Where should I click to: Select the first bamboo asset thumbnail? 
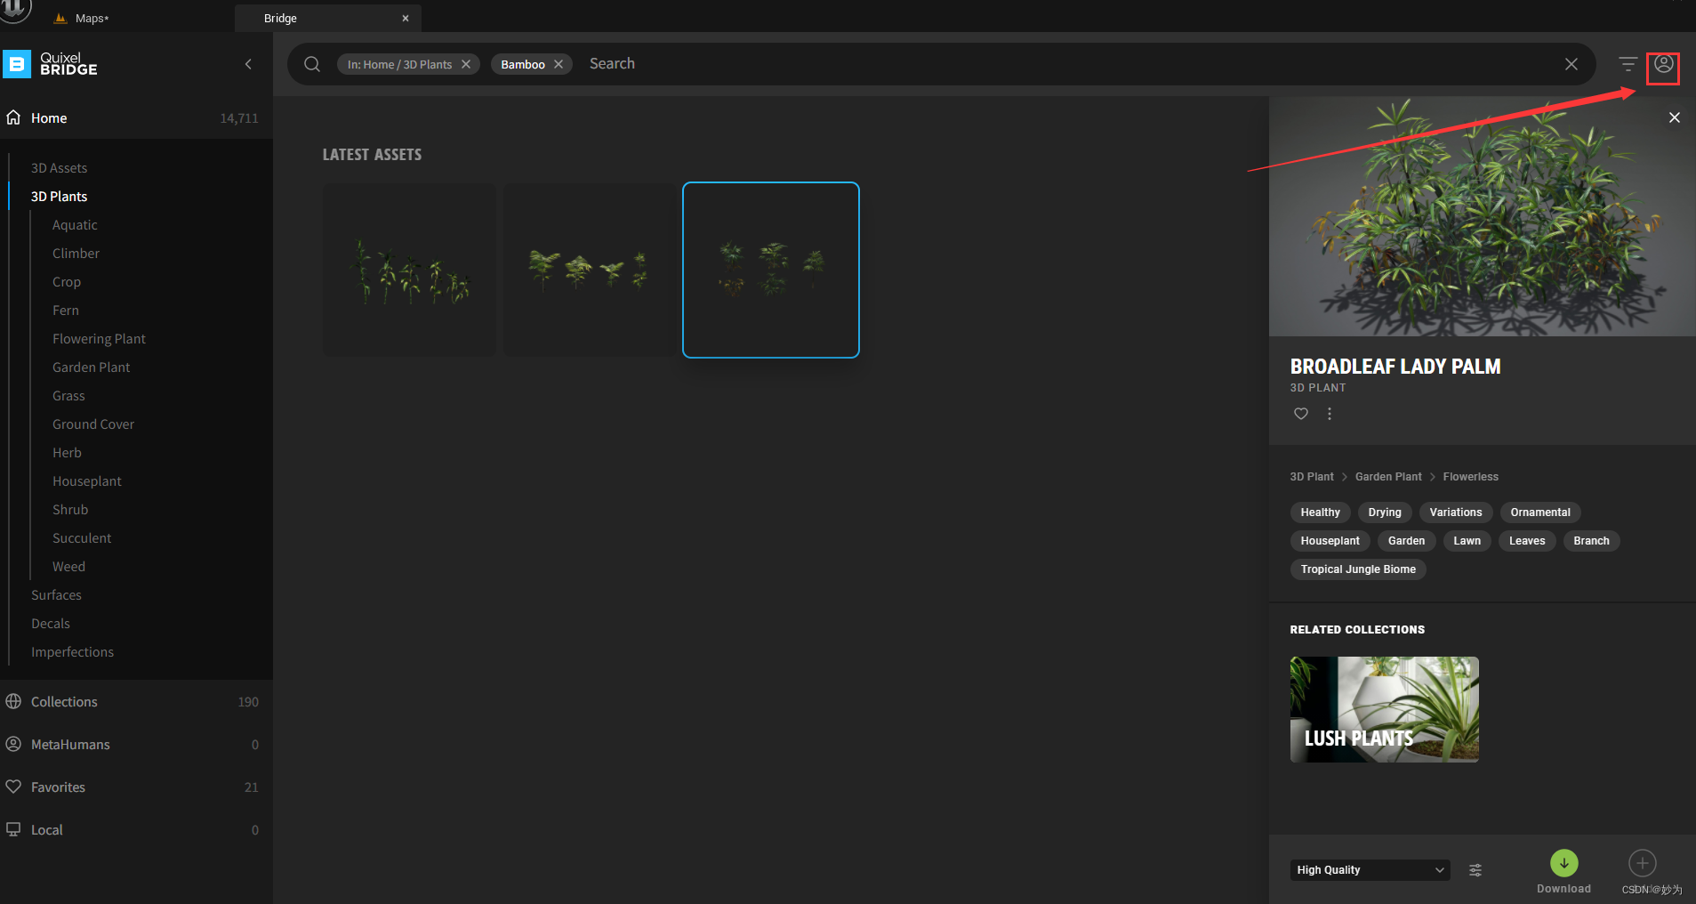click(x=409, y=270)
